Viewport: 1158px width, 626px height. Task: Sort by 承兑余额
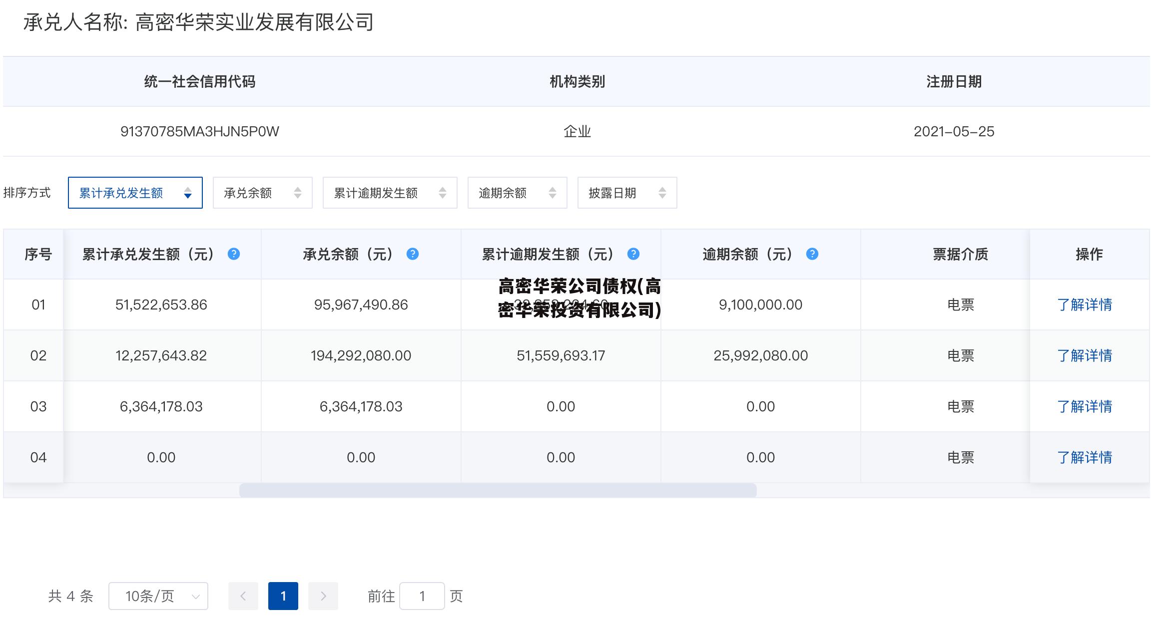pos(263,193)
